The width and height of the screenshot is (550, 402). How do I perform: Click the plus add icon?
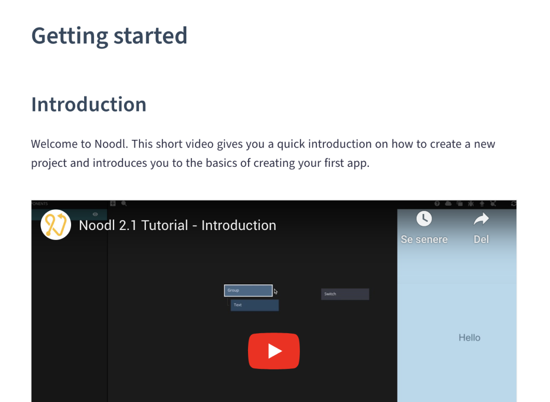[113, 204]
